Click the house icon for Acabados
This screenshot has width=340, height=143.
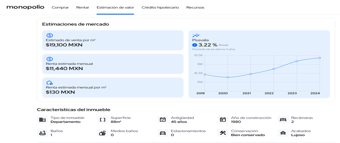tap(283, 133)
